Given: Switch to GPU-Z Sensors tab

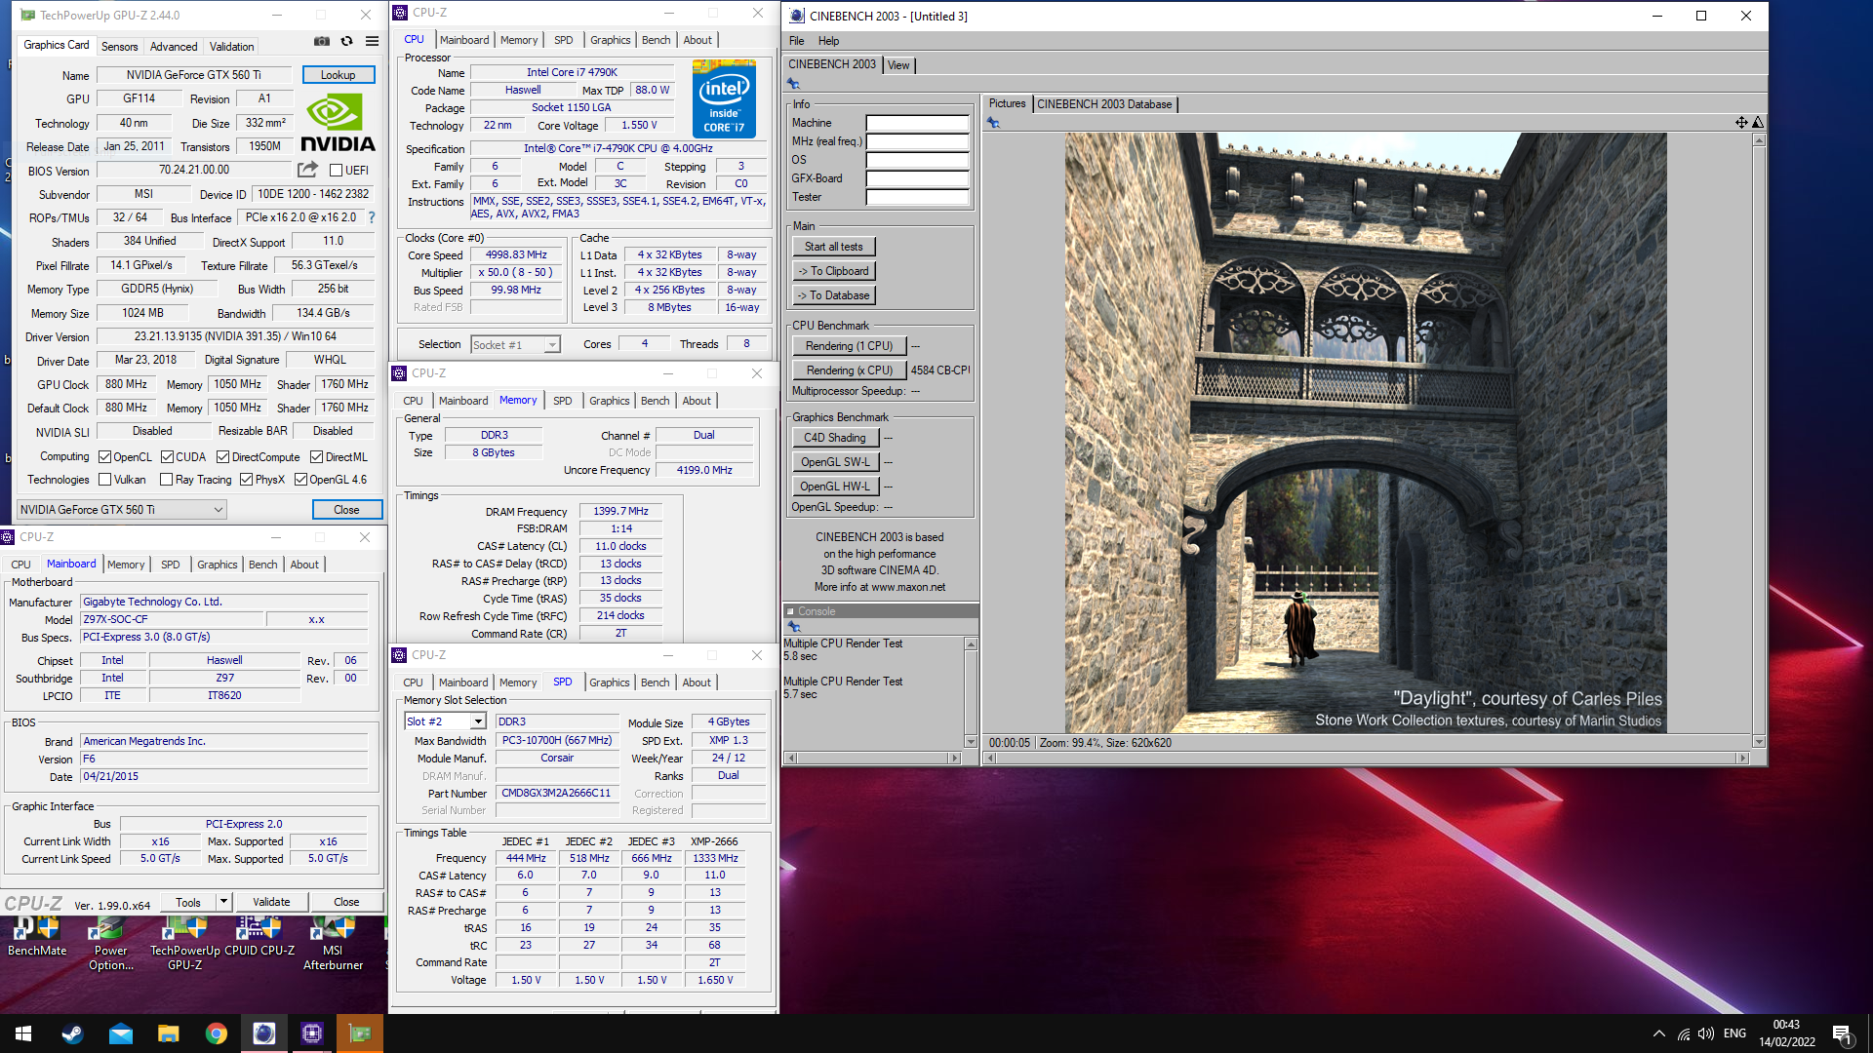Looking at the screenshot, I should (x=119, y=47).
